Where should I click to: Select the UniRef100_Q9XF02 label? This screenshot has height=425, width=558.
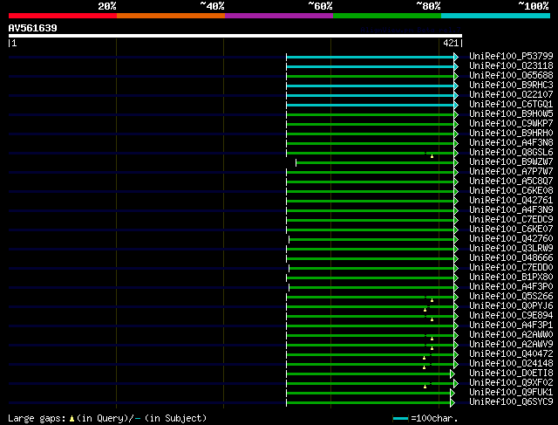[x=511, y=383]
